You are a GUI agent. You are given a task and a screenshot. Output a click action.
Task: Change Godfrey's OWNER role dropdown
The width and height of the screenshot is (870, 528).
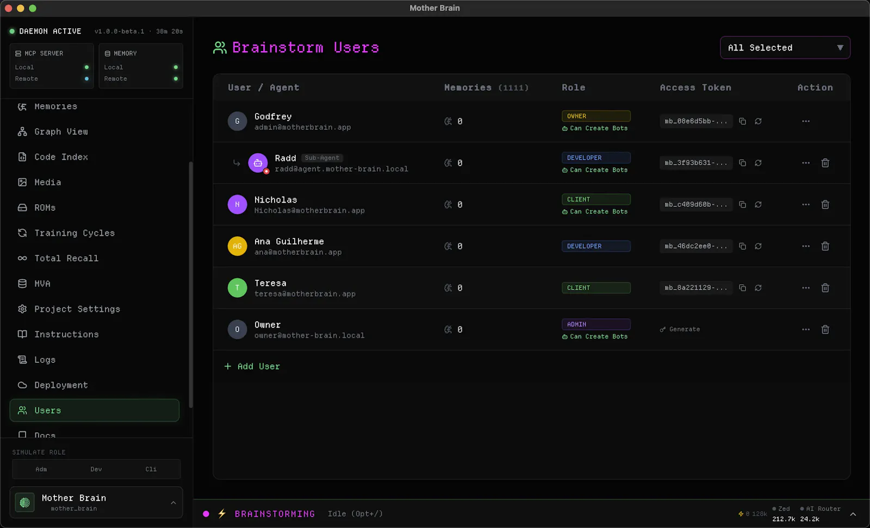coord(596,116)
